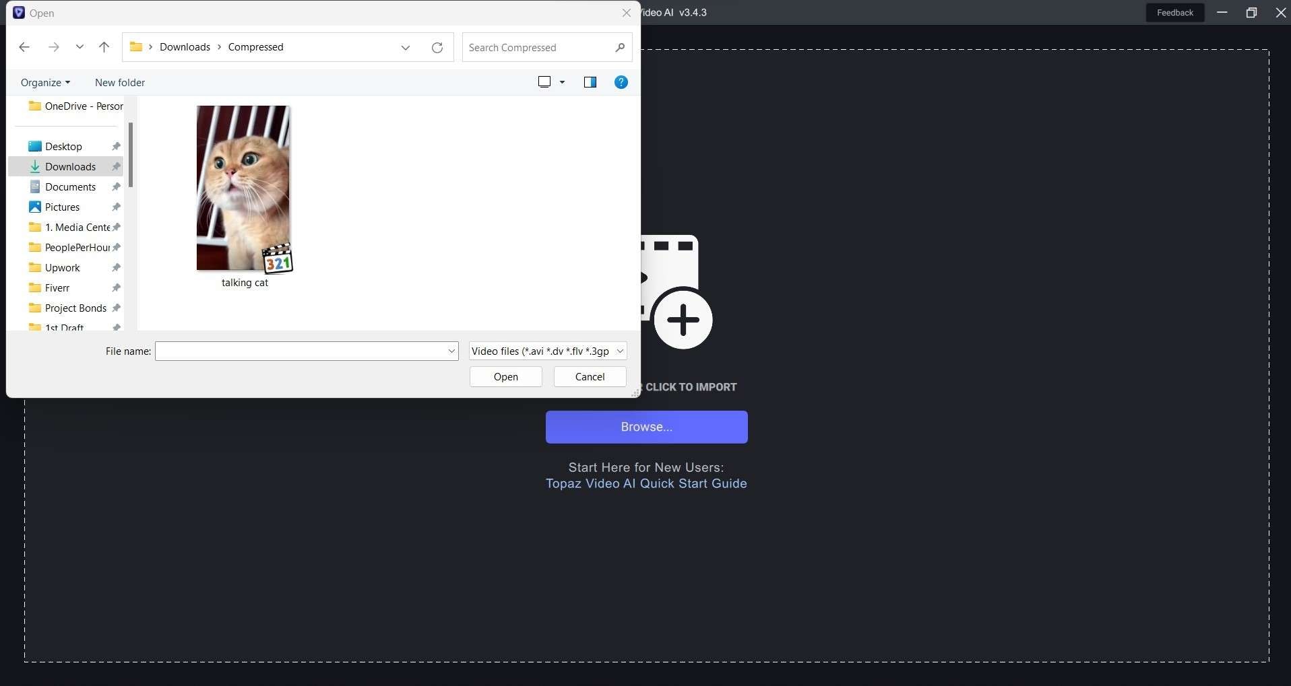Screen dimensions: 1291x686
Task: Select the Pictures folder in the sidebar
Action: point(62,207)
